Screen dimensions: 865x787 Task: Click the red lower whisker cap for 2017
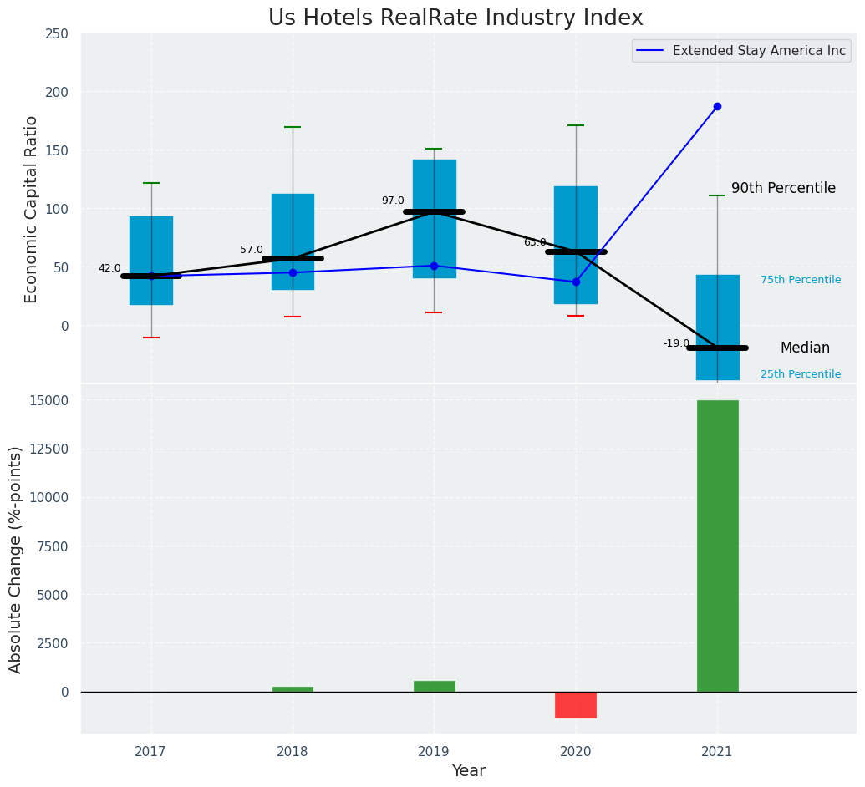coord(151,338)
